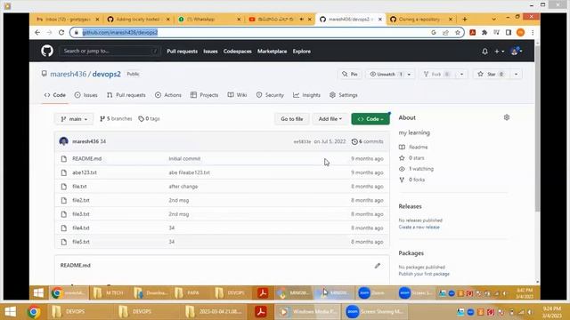Open Windows Media Player taskbar item
Screen dimensions: 570x320
(307, 311)
